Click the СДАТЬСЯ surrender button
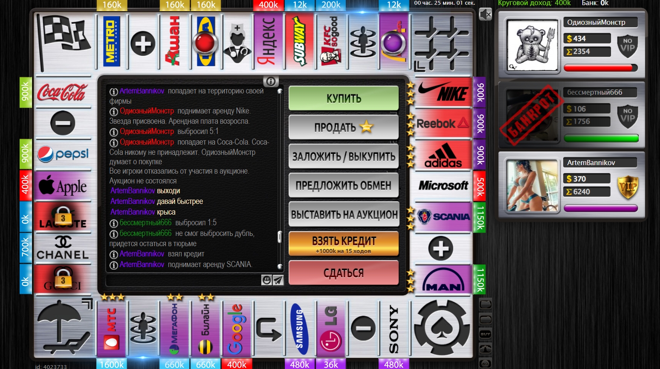 point(344,273)
